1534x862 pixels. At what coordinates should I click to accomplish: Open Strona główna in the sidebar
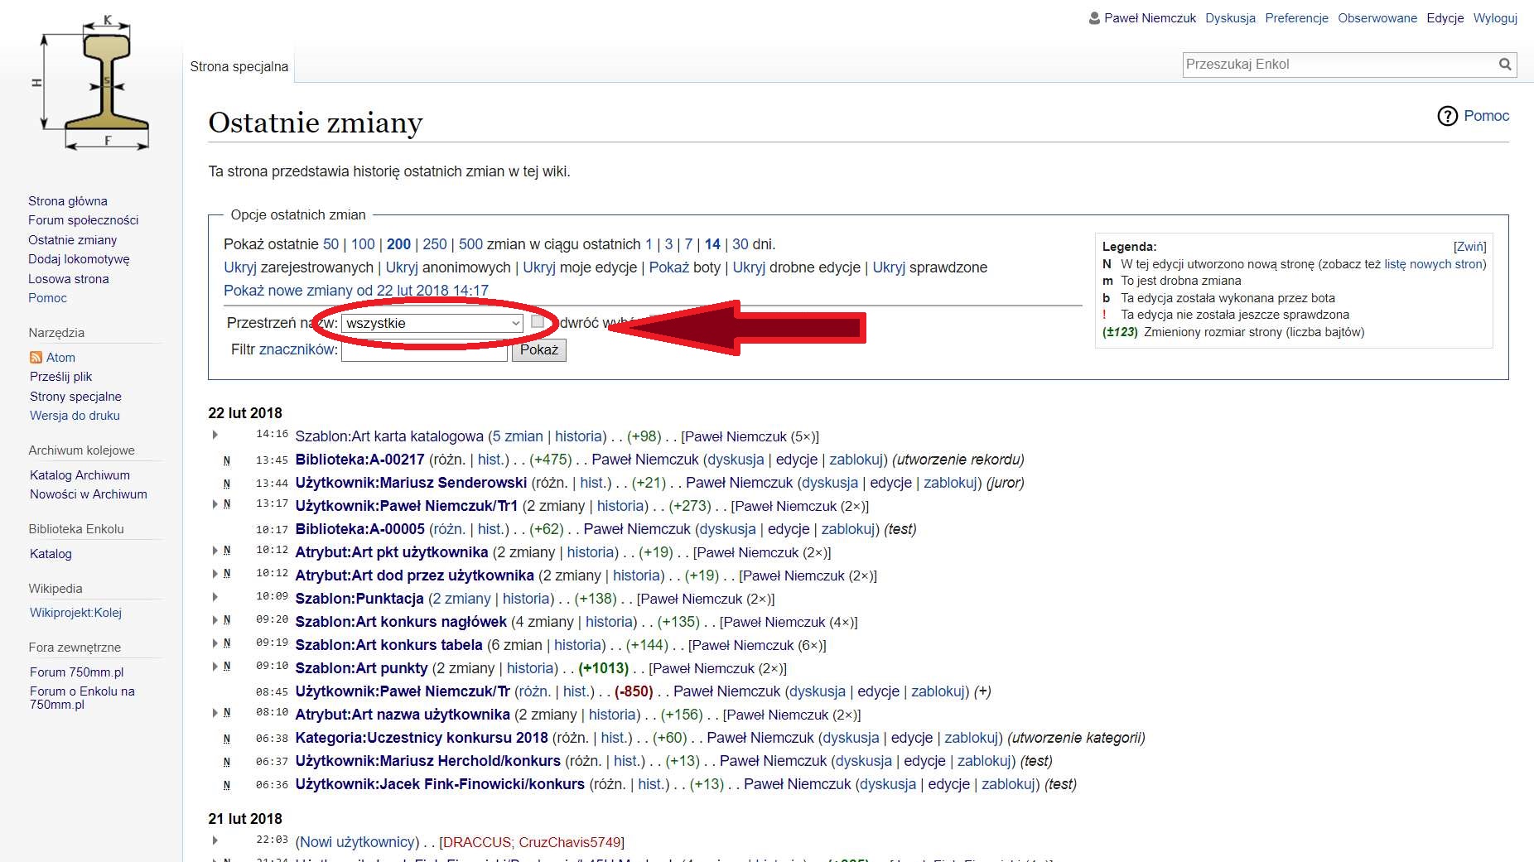(68, 201)
